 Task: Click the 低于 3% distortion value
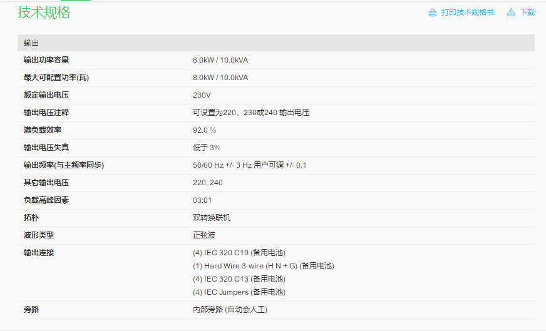pyautogui.click(x=207, y=148)
